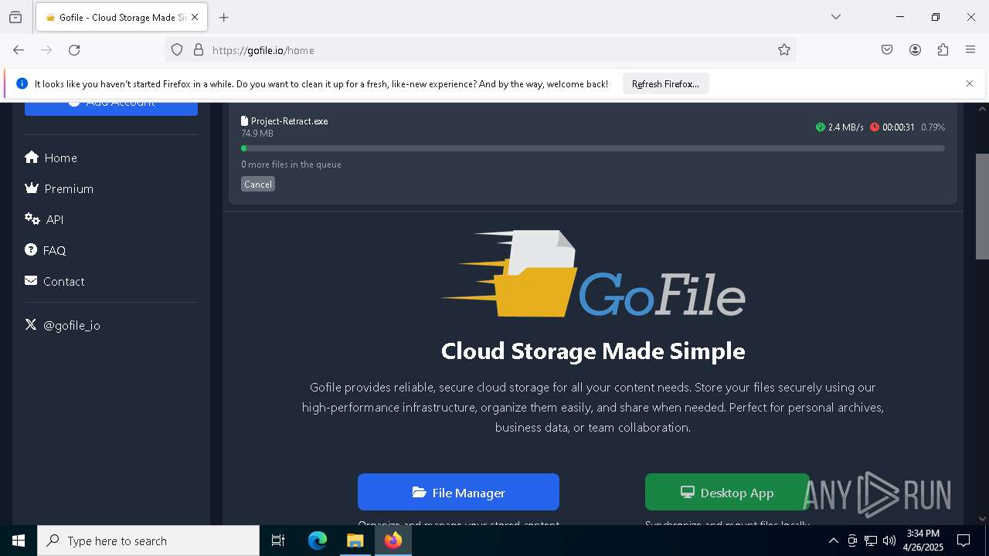Click the Add Account button
The image size is (989, 556).
click(111, 107)
